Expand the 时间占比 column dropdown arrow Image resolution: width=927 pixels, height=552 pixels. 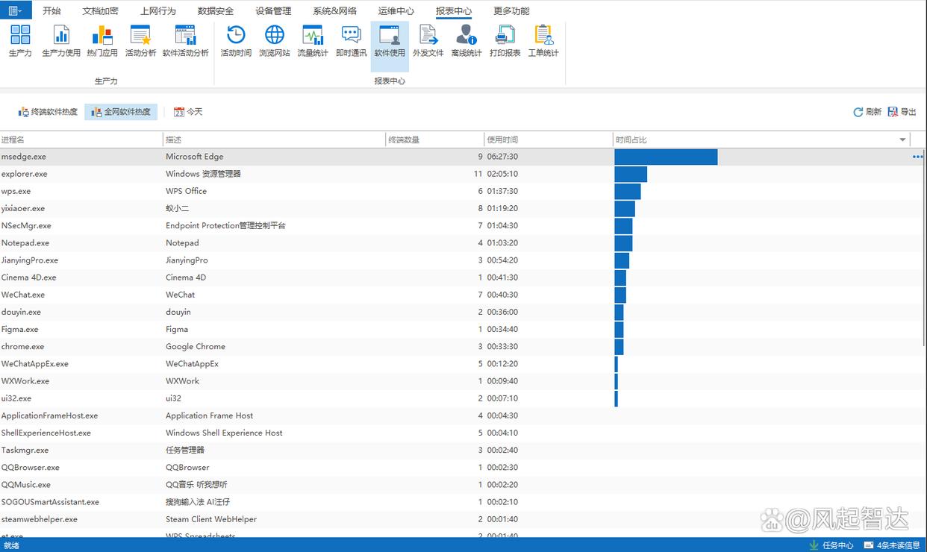point(902,139)
